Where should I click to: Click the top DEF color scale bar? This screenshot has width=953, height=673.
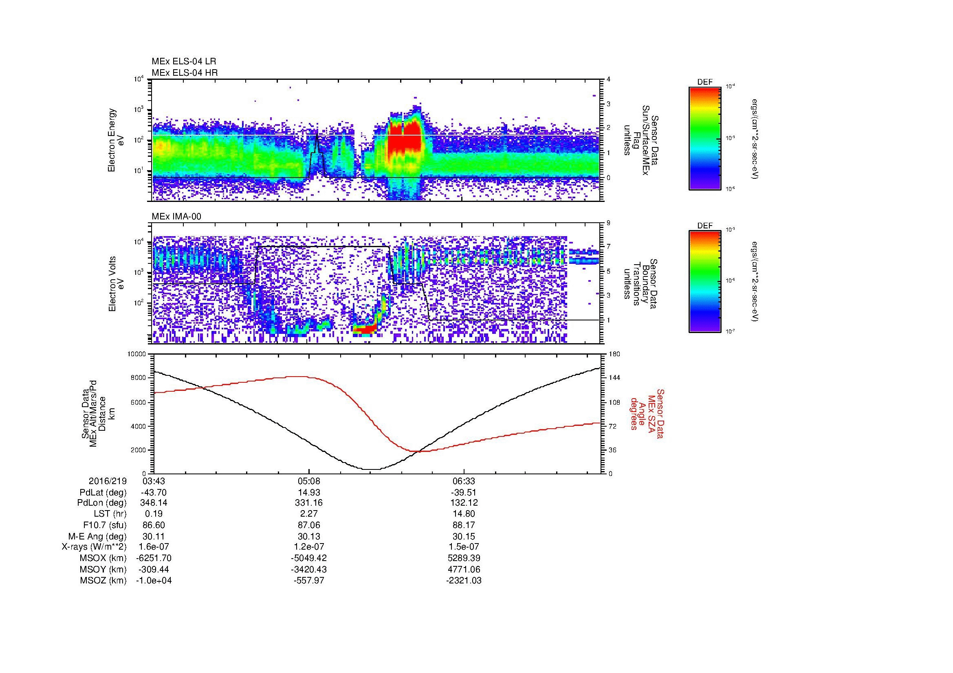705,138
